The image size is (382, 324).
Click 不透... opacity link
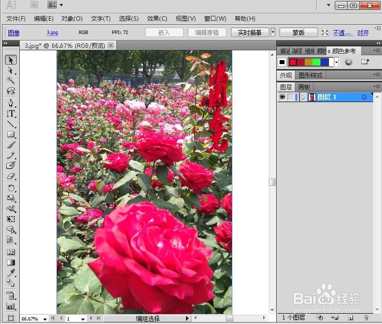343,33
